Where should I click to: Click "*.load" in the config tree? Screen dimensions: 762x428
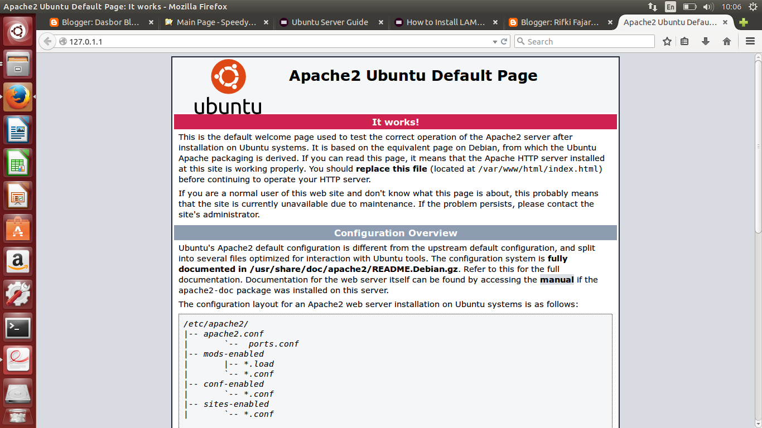pyautogui.click(x=259, y=364)
